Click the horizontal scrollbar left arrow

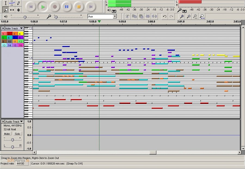click(34, 152)
